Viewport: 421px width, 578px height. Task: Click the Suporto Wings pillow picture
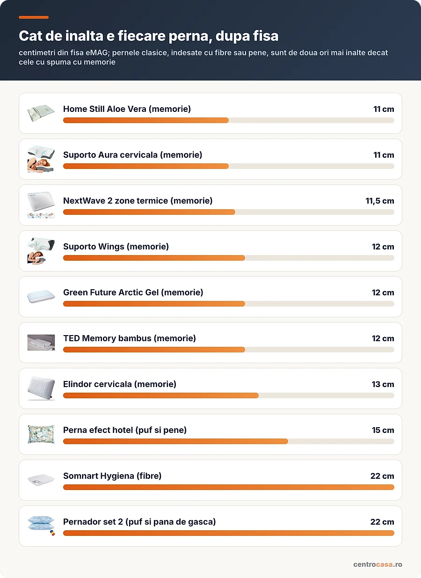click(x=41, y=251)
